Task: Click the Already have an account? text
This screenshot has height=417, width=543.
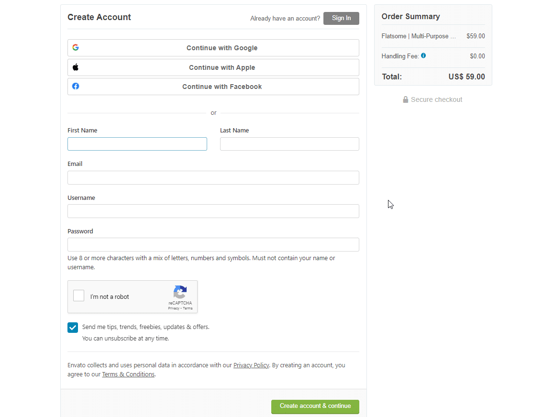Action: (x=285, y=18)
